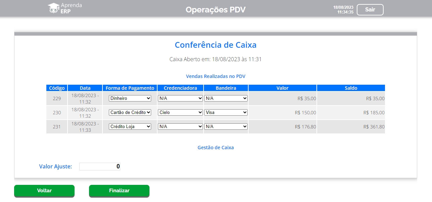Image resolution: width=432 pixels, height=202 pixels.
Task: Open the Cartão de Crédito payment dropdown
Action: (x=130, y=113)
